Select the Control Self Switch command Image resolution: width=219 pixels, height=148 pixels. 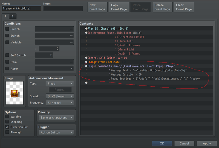pos(107,58)
